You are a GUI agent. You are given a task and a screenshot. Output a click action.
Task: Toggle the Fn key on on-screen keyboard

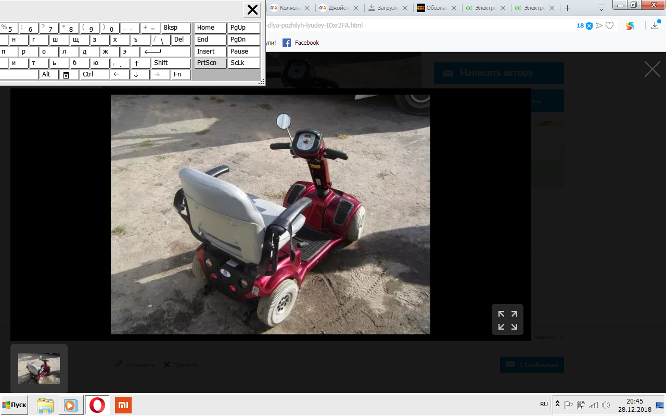point(181,74)
